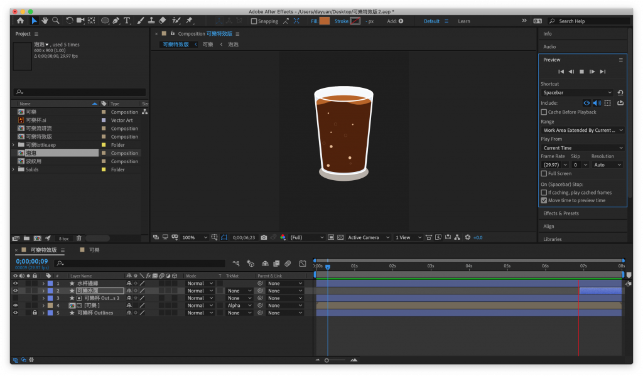Check Cache Before Playback option
The width and height of the screenshot is (643, 376).
[544, 112]
